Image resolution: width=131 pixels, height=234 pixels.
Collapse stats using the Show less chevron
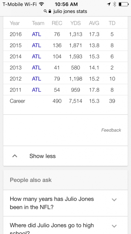tap(15, 156)
